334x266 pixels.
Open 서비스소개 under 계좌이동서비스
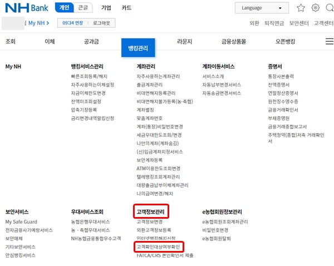click(x=213, y=76)
